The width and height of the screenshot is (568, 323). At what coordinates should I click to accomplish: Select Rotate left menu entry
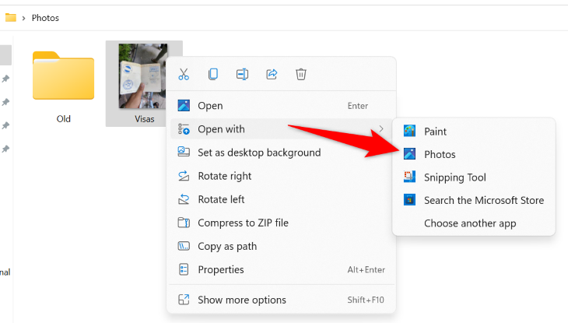(221, 199)
